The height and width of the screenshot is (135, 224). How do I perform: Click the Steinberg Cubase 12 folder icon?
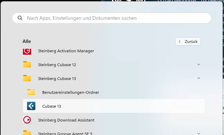[x=27, y=64]
